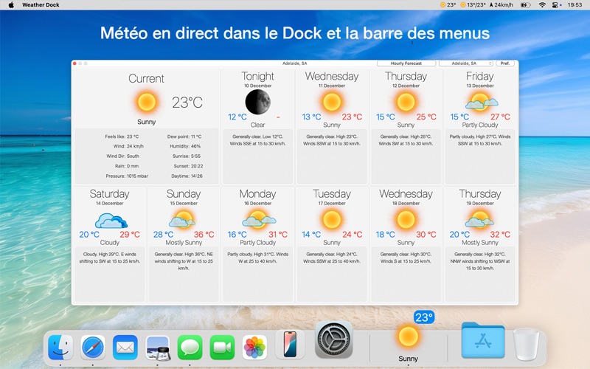Open the Weather Dock menu
590x369 pixels.
[41, 5]
